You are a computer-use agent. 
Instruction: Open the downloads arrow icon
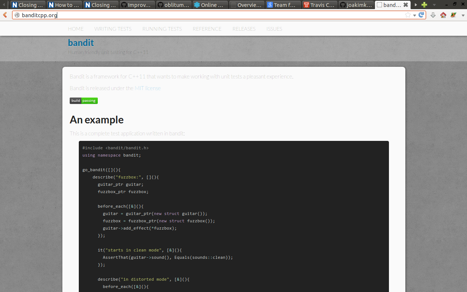[433, 15]
